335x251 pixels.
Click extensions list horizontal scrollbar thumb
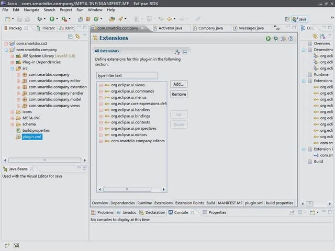pos(127,189)
